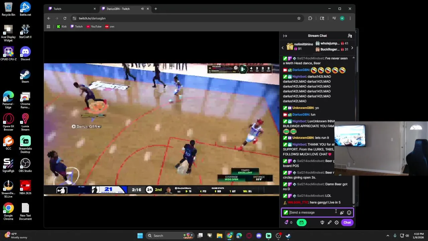Screen dimensions: 428x241
Task: Select Lumia Stream desktop icon
Action: coord(25,123)
